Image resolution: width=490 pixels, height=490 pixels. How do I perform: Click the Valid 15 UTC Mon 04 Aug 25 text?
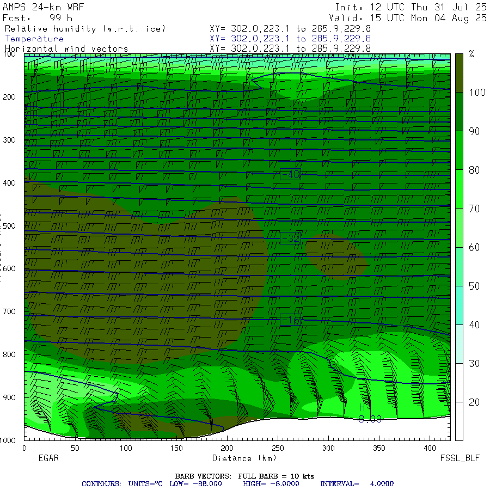point(408,18)
